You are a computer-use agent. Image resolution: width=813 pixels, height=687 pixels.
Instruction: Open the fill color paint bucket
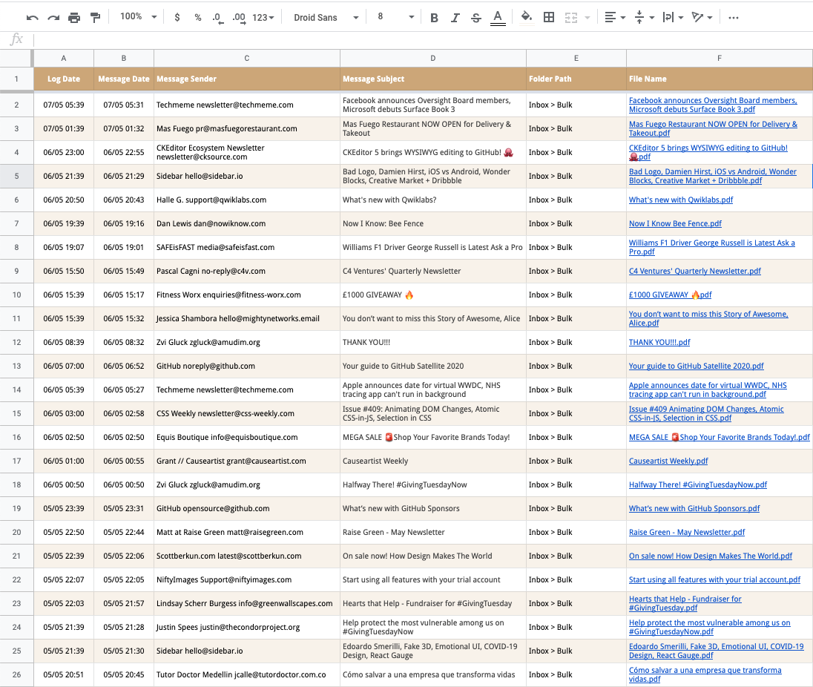tap(526, 18)
